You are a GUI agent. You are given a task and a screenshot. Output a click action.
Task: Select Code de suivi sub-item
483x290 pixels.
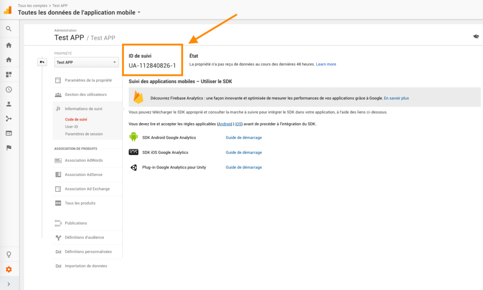click(76, 119)
